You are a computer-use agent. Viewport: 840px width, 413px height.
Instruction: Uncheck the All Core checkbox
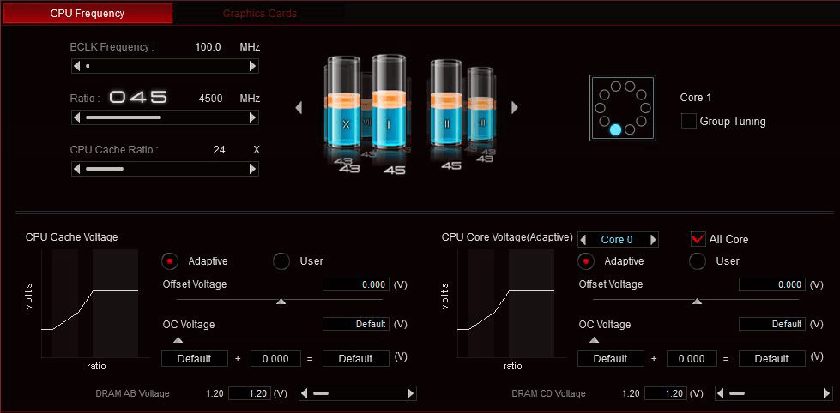click(698, 239)
